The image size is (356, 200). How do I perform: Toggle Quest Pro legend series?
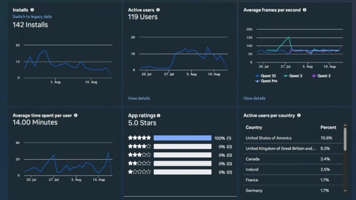[266, 81]
